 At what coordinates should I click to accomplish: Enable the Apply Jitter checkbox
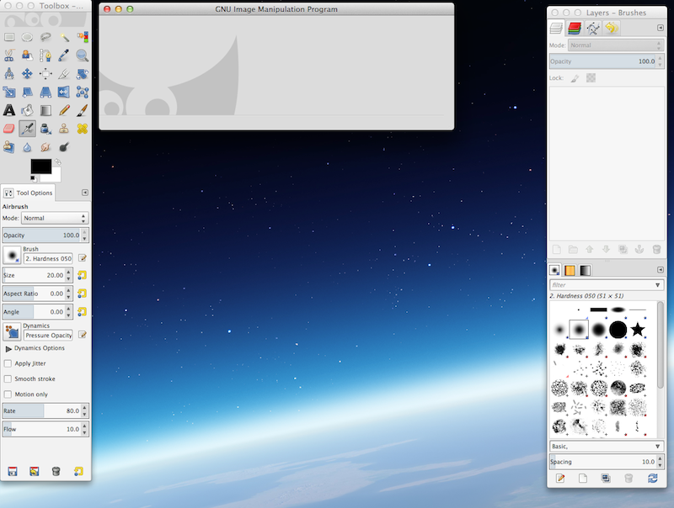click(x=8, y=363)
